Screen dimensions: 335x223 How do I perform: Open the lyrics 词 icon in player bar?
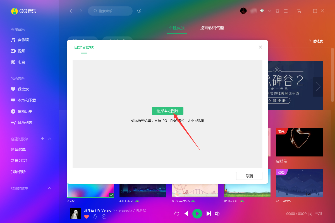310,214
